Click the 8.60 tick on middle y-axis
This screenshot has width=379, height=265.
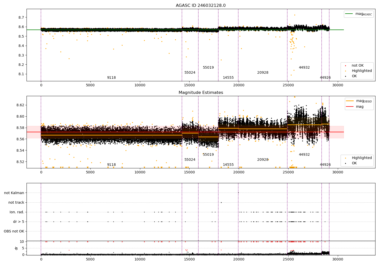(20, 117)
